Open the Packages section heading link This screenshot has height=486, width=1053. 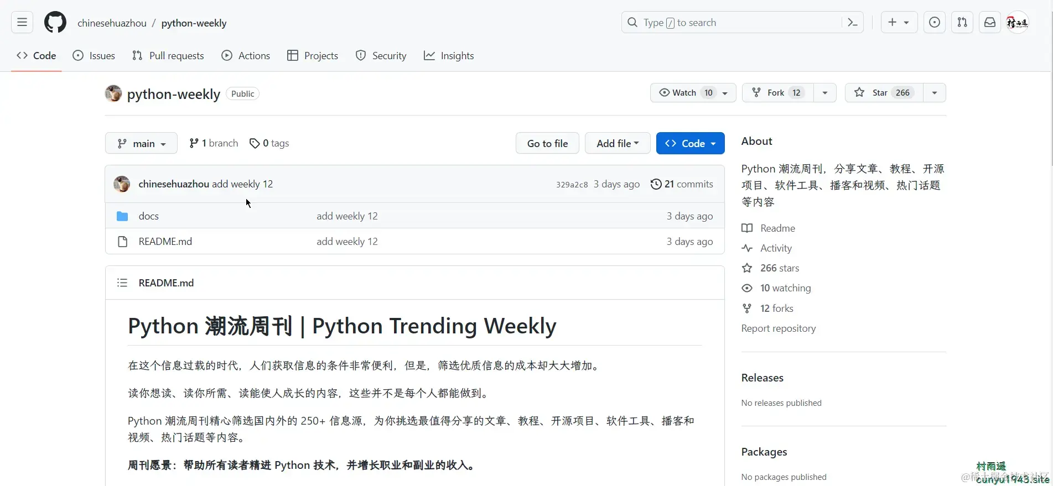point(764,452)
